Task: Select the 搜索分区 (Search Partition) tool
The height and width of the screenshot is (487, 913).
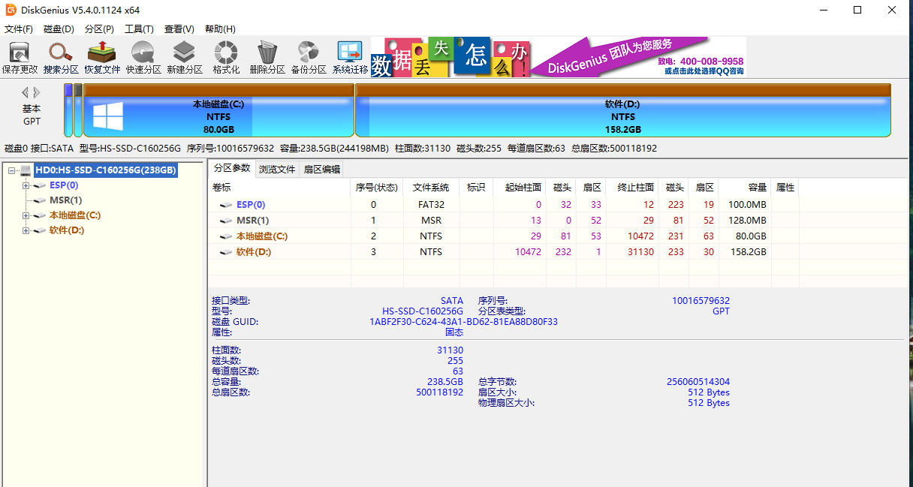Action: pos(60,56)
